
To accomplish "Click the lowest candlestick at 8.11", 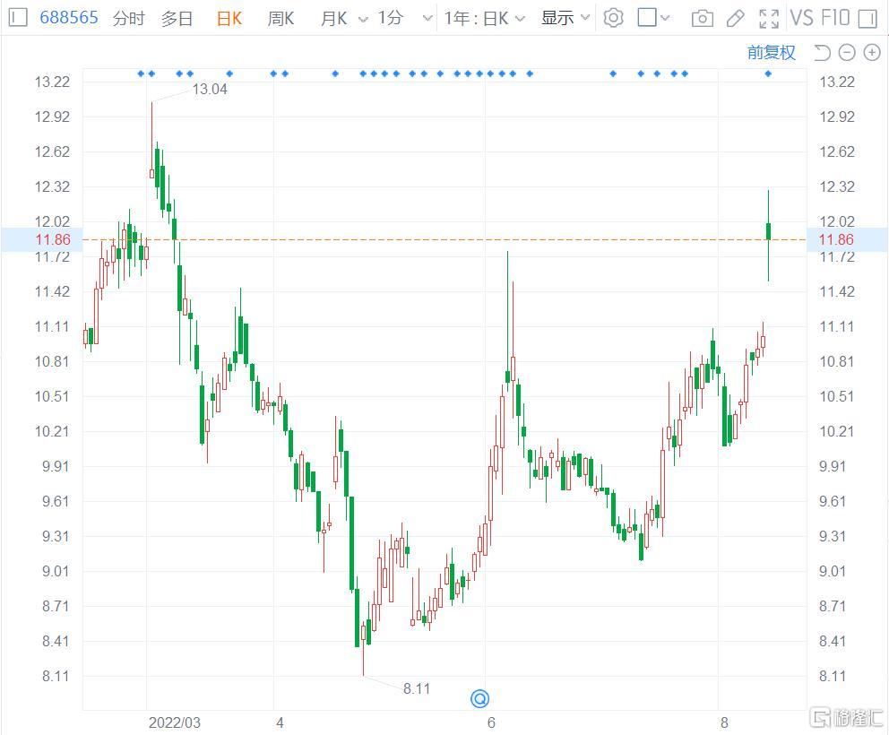I will [x=364, y=632].
